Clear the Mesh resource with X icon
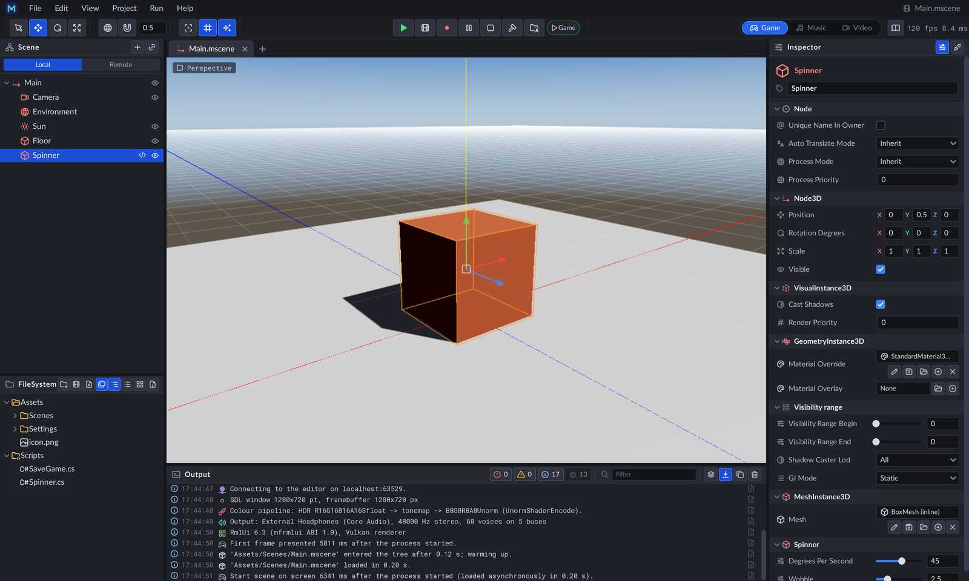The image size is (969, 581). (x=953, y=527)
